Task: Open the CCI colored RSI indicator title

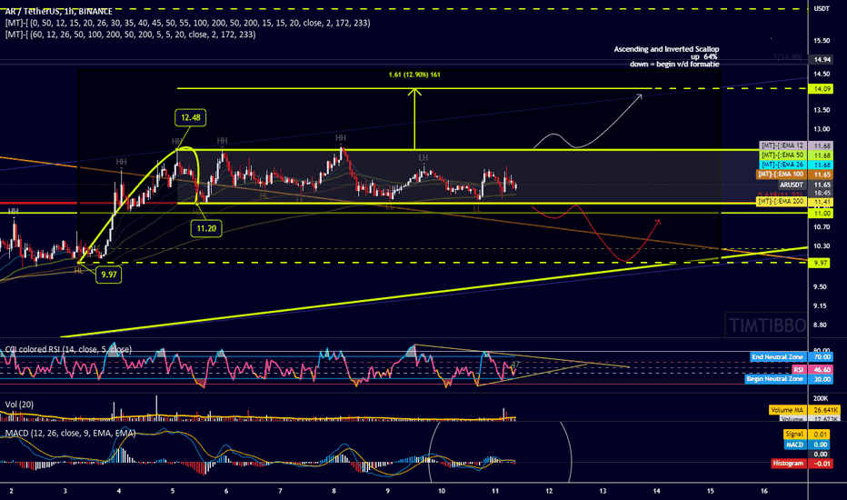Action: [x=68, y=349]
